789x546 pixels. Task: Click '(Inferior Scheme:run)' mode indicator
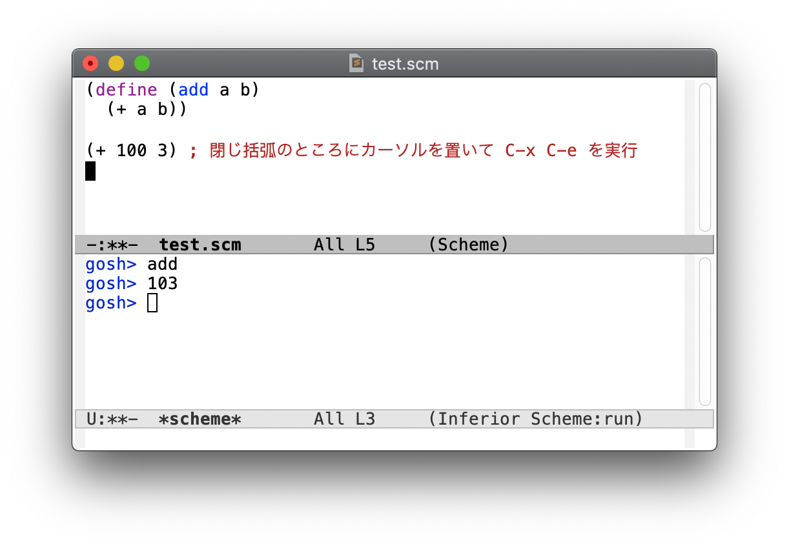pos(536,419)
